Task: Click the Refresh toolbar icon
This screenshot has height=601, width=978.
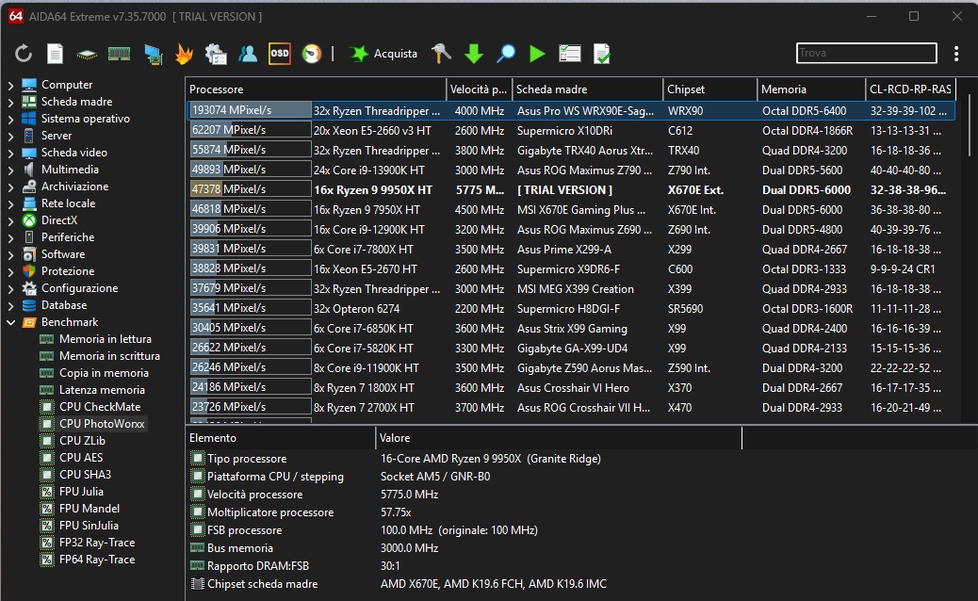Action: pyautogui.click(x=24, y=54)
